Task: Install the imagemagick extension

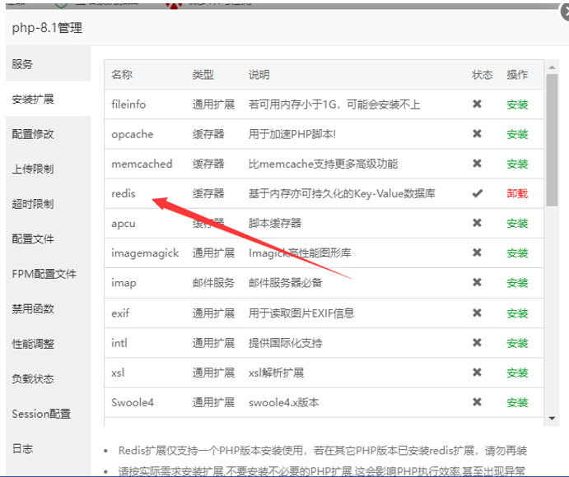Action: point(517,253)
